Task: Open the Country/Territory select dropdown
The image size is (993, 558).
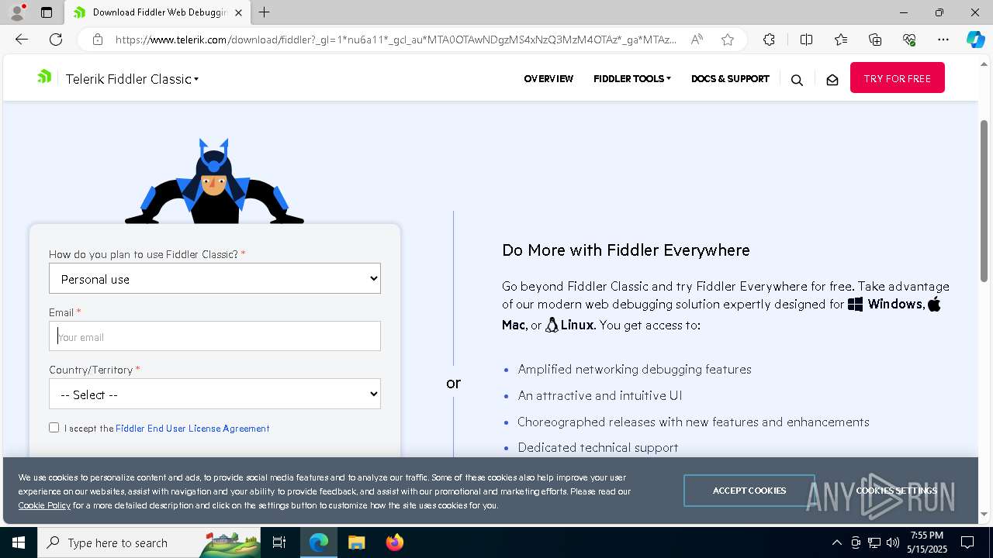Action: pos(215,394)
